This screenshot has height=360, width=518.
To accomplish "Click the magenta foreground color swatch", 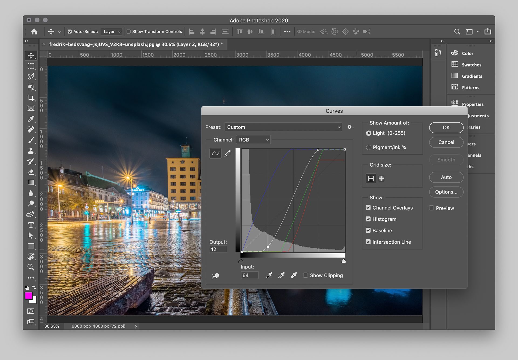I will (28, 296).
